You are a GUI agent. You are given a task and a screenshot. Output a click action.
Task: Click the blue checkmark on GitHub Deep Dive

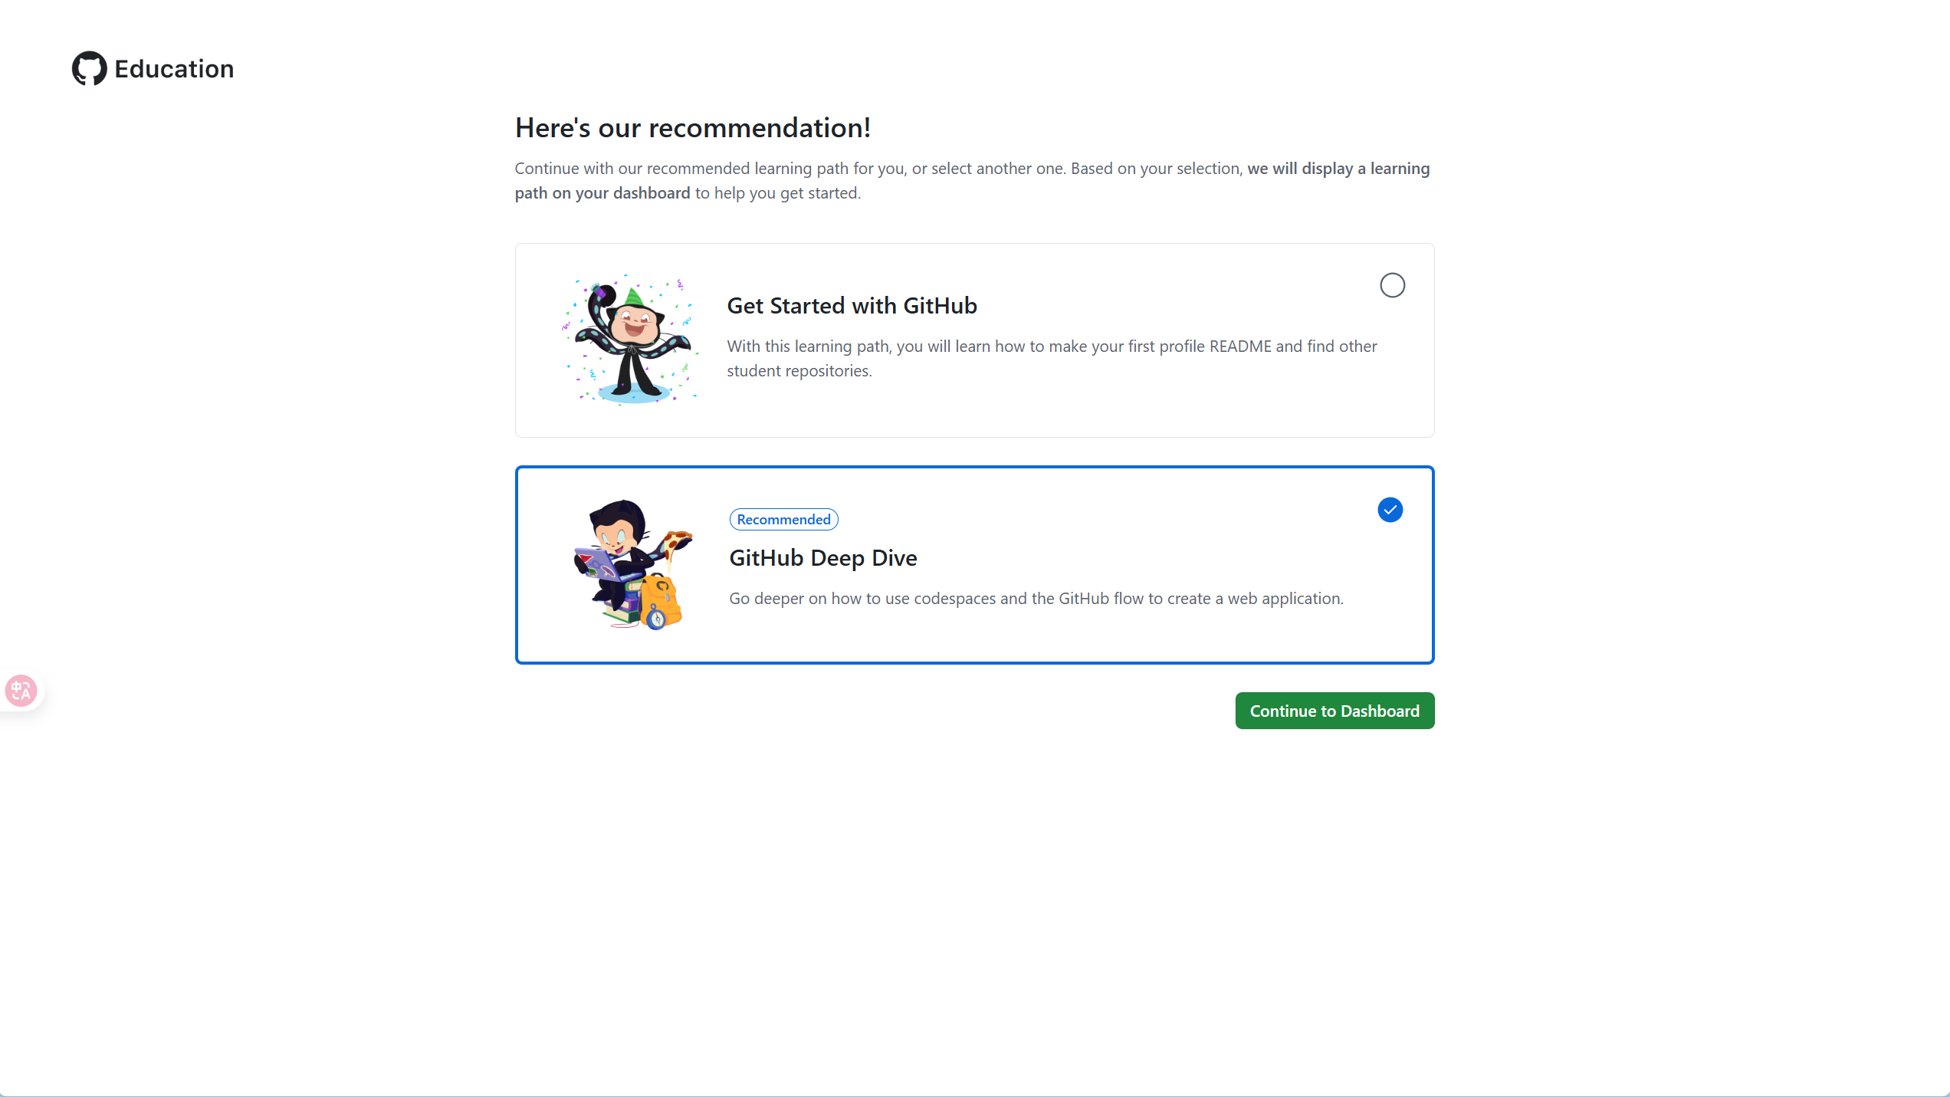(x=1390, y=510)
